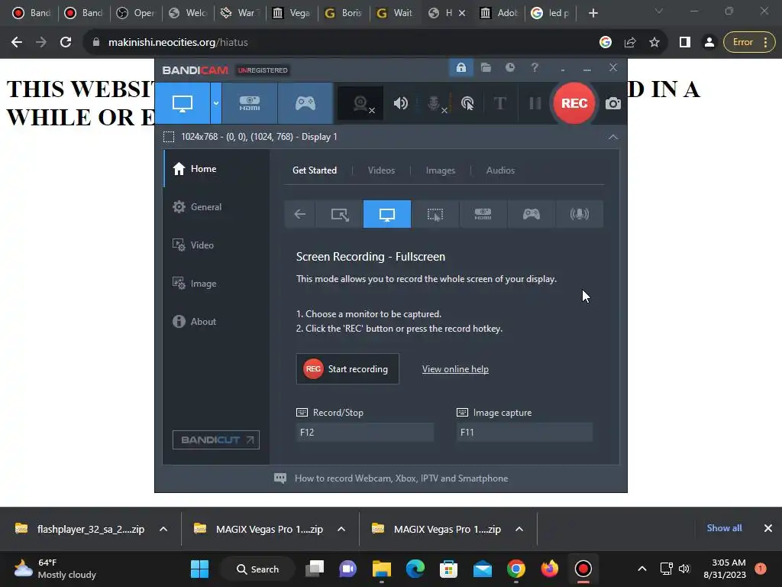Toggle the microphone icon
The width and height of the screenshot is (782, 587).
click(x=435, y=103)
